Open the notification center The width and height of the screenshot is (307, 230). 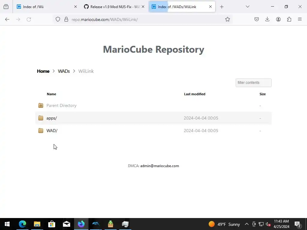(297, 224)
